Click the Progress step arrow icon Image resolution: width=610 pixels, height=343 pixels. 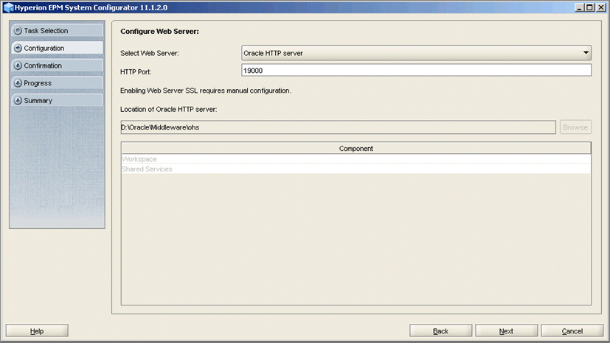coord(18,83)
